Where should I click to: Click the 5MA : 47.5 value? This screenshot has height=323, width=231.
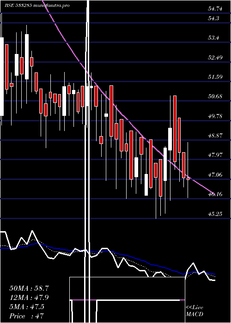27,307
